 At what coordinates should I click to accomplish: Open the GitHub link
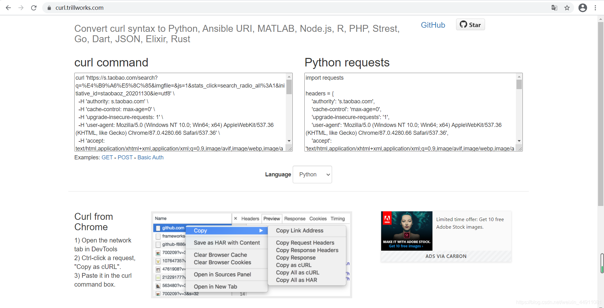point(433,25)
